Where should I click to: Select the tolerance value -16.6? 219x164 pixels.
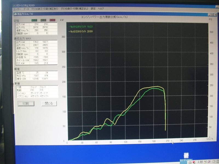(45, 57)
